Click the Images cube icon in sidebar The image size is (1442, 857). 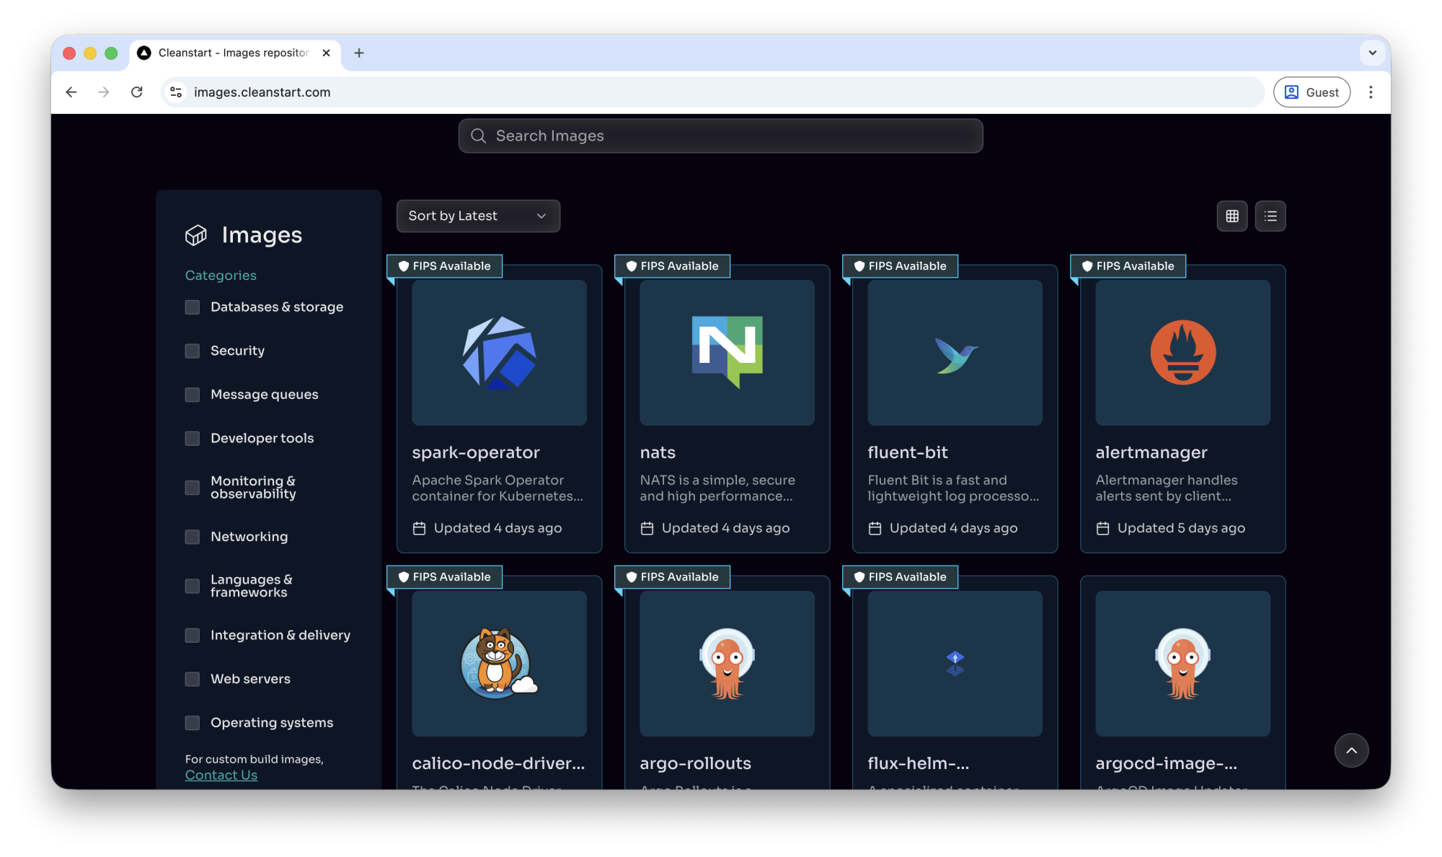(x=196, y=235)
